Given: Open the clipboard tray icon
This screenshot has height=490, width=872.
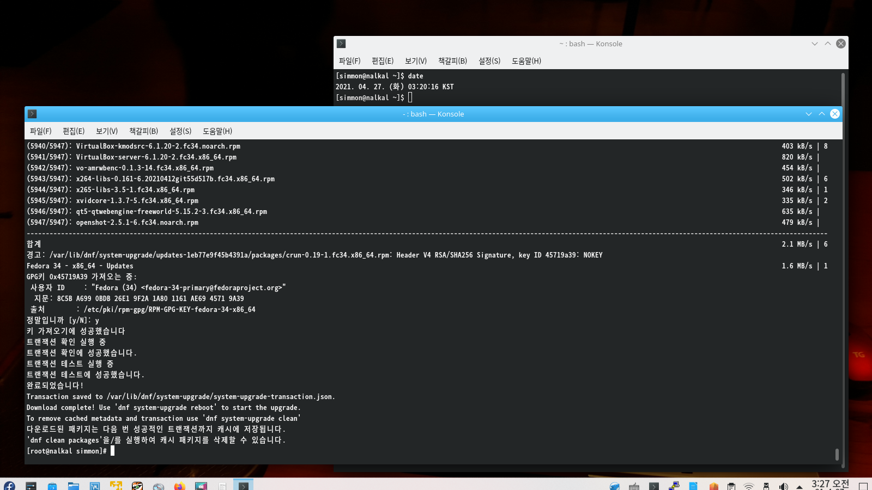Looking at the screenshot, I should [731, 486].
